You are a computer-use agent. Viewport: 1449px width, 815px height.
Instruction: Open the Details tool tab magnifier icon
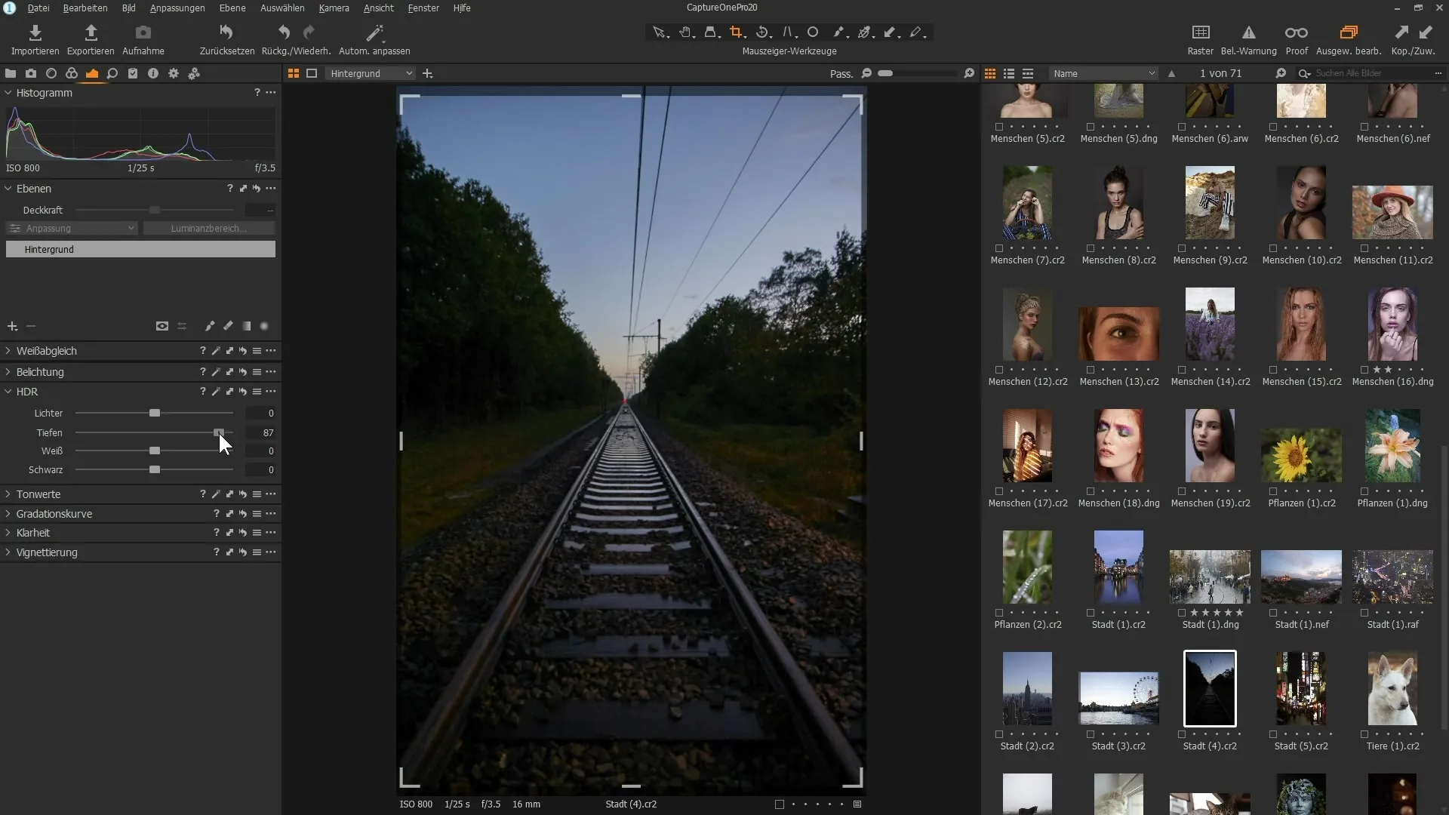[112, 73]
